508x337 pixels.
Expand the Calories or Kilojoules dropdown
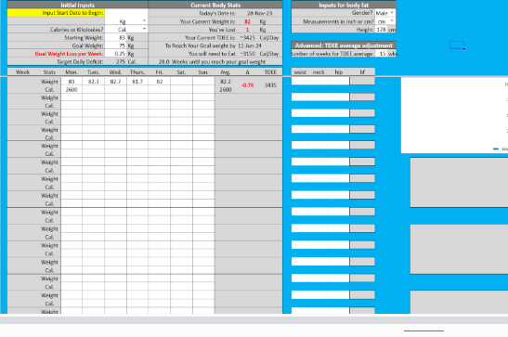(x=144, y=29)
